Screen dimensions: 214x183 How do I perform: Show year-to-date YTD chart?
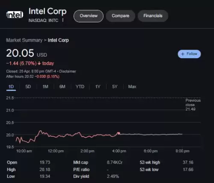(80, 87)
